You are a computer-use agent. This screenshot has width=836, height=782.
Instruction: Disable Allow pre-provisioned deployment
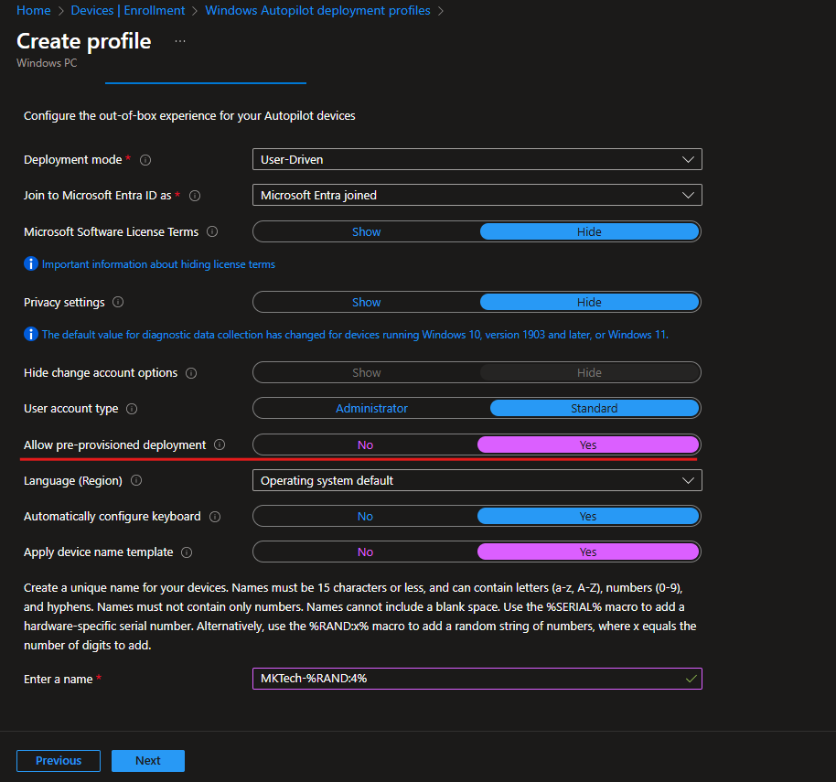(365, 445)
